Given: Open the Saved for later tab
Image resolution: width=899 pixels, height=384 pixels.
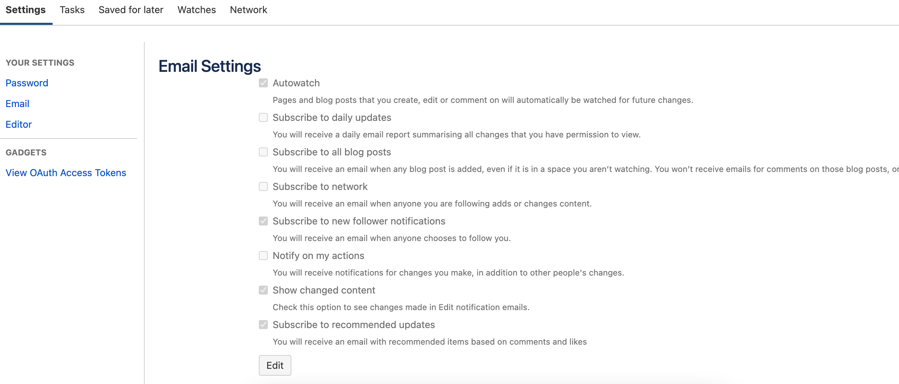Looking at the screenshot, I should point(131,10).
